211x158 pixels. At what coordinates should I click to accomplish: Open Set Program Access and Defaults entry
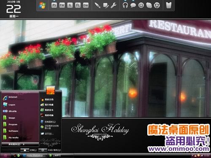click(x=50, y=127)
